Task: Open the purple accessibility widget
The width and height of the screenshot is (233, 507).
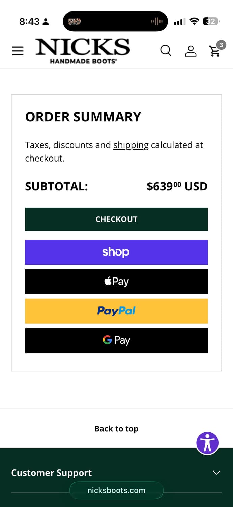Action: (207, 443)
